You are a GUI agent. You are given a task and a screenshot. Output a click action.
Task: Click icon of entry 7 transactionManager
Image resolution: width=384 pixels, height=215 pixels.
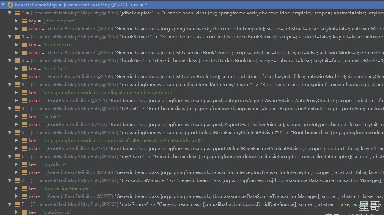17,180
